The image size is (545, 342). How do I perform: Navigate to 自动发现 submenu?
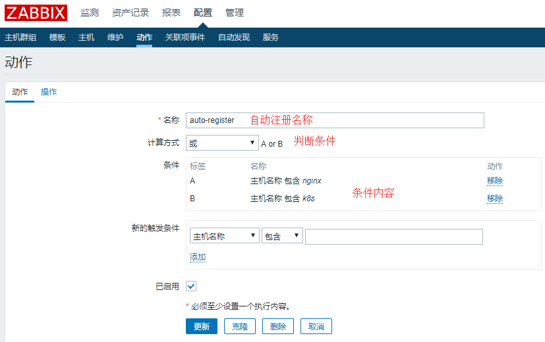(x=234, y=37)
